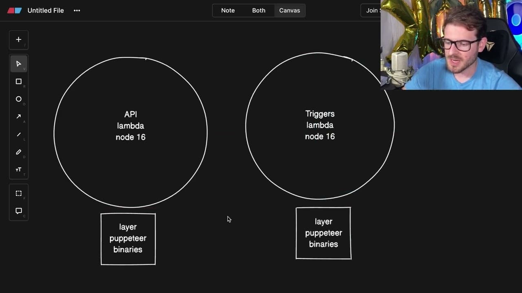Select the Arrow tool
The image size is (522, 293).
[18, 116]
